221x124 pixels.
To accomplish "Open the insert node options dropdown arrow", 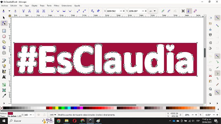I will click(x=9, y=11).
